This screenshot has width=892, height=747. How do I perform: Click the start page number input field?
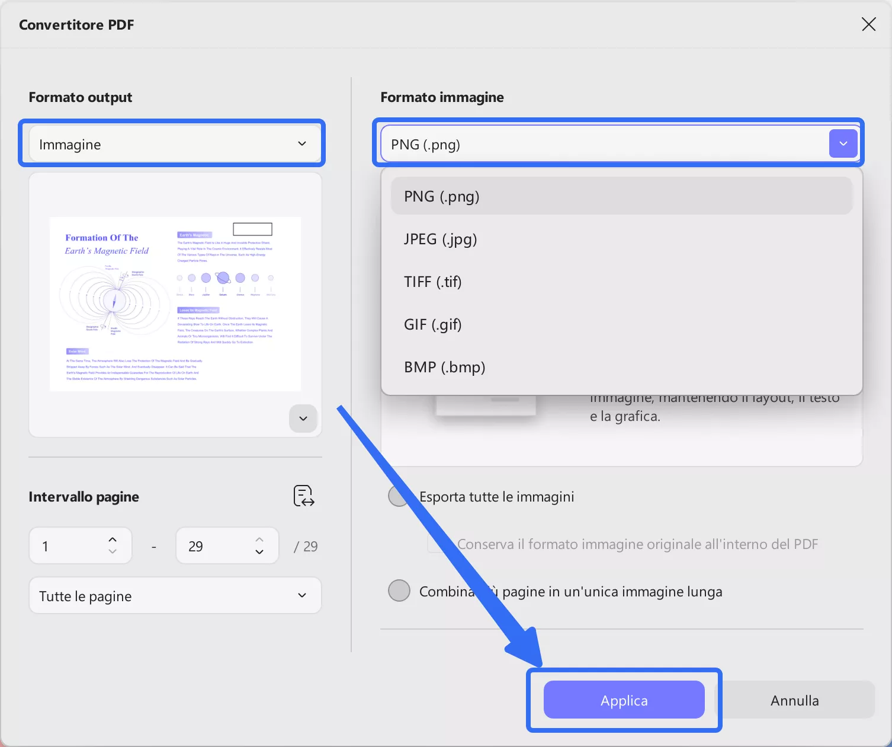pos(68,545)
